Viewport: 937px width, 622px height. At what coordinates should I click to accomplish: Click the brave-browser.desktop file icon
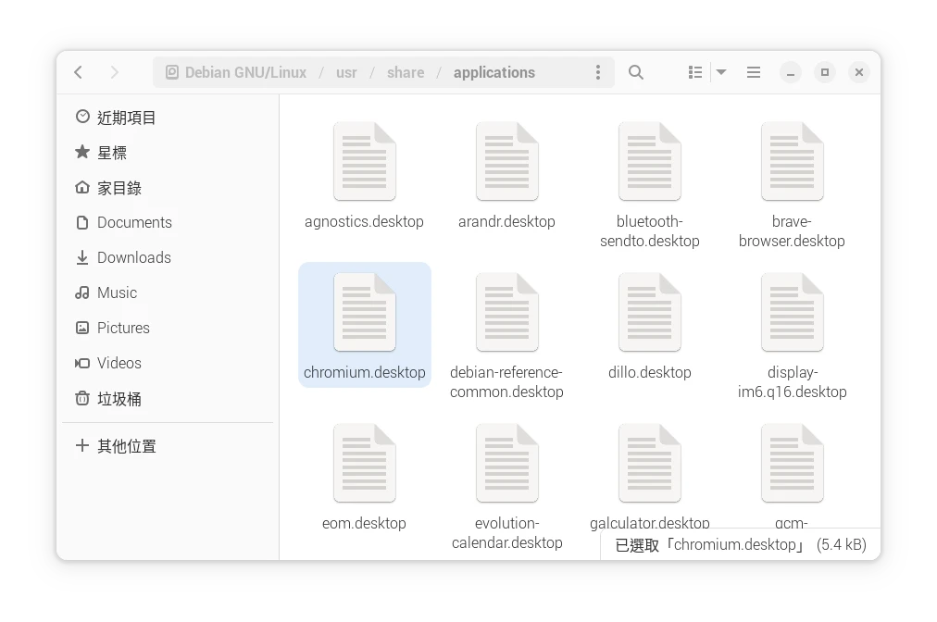tap(792, 162)
